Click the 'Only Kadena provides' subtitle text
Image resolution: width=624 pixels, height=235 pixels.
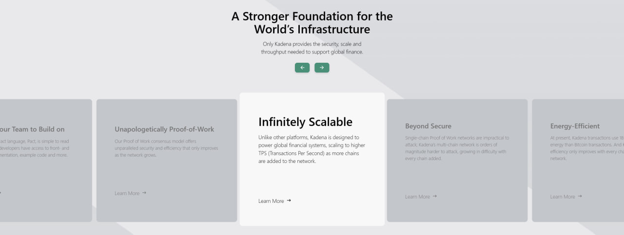[x=312, y=48]
